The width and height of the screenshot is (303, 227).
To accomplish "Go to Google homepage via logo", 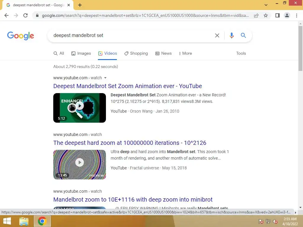I will [x=20, y=36].
